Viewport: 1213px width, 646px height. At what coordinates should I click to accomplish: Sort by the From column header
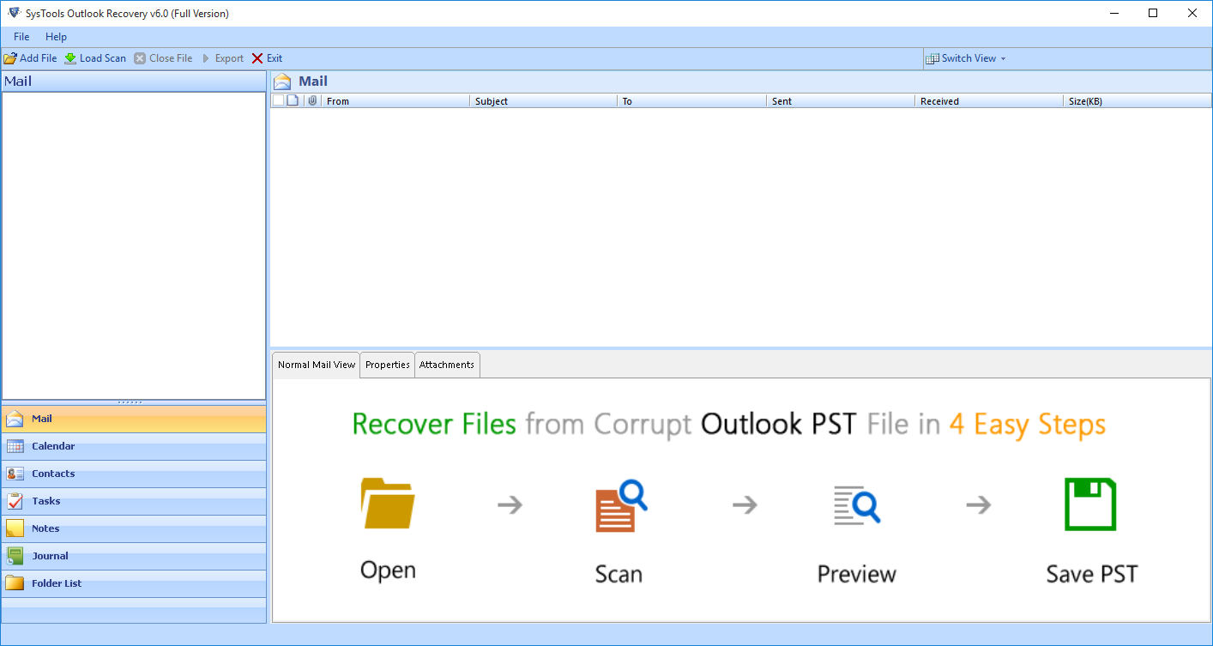395,100
